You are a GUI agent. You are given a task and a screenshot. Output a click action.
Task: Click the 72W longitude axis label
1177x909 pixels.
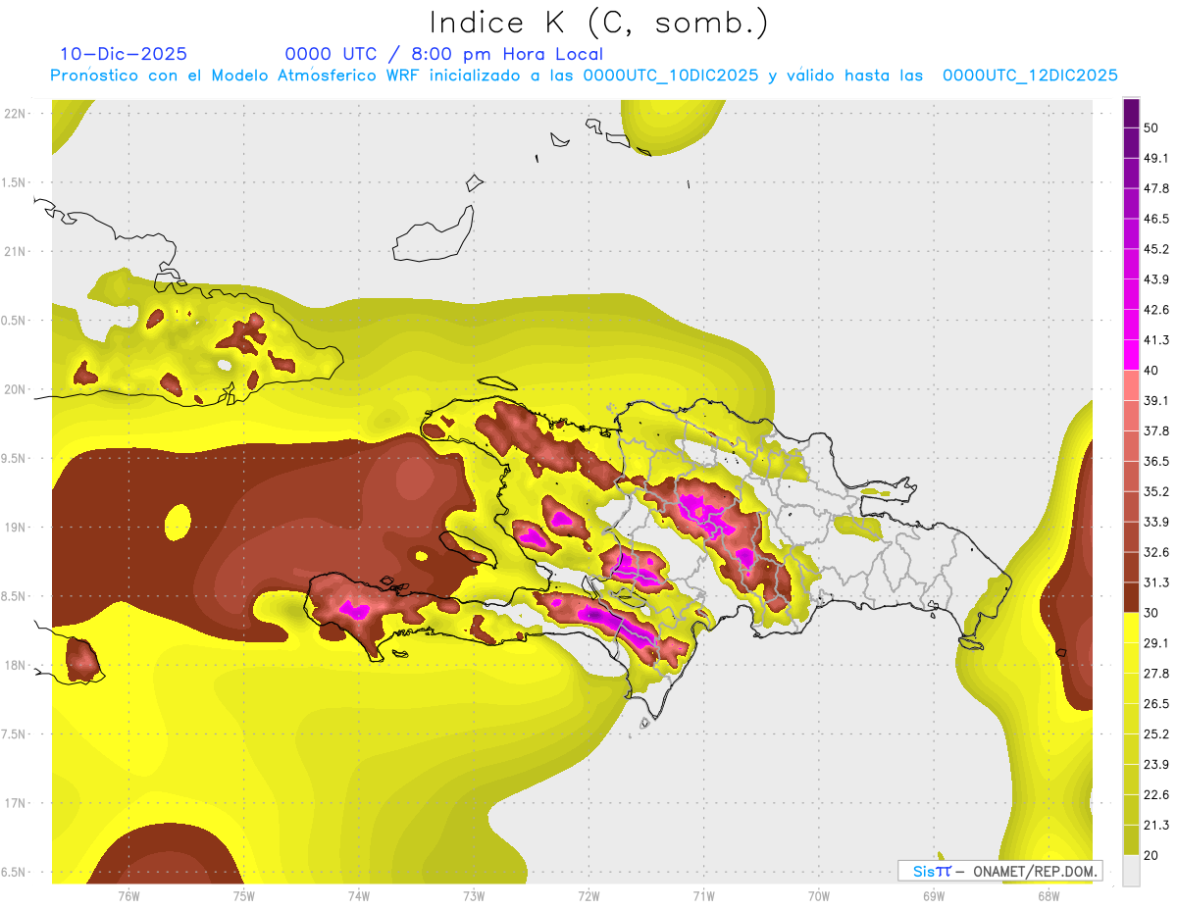(588, 896)
